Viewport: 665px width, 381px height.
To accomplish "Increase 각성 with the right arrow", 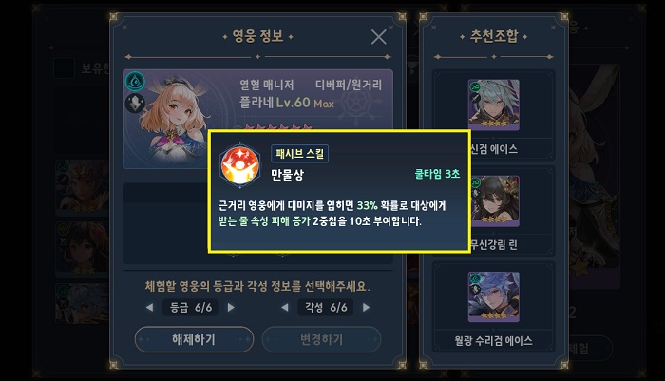I will 366,307.
